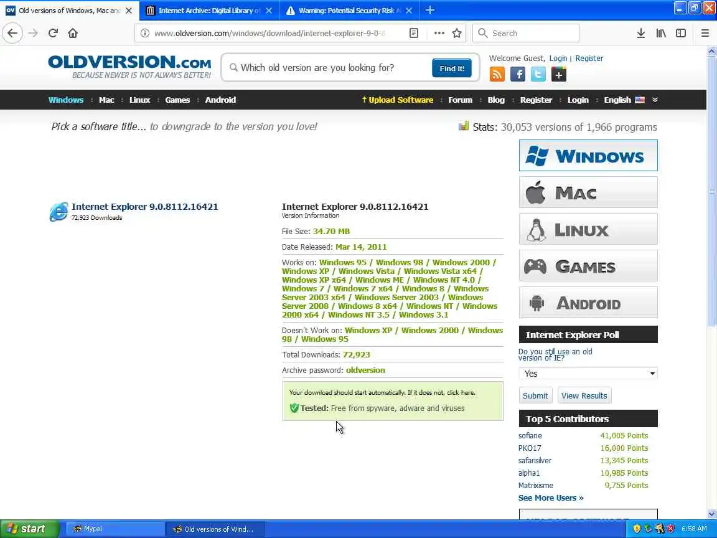Open a new tab with plus icon
This screenshot has width=717, height=538.
tap(430, 10)
